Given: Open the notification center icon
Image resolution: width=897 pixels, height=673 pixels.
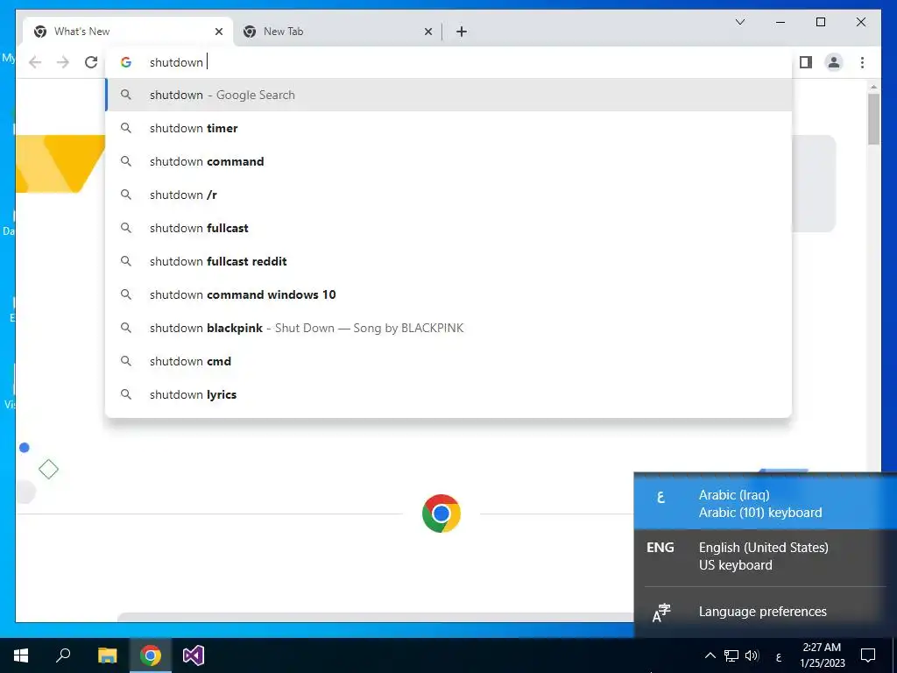Looking at the screenshot, I should click(868, 655).
